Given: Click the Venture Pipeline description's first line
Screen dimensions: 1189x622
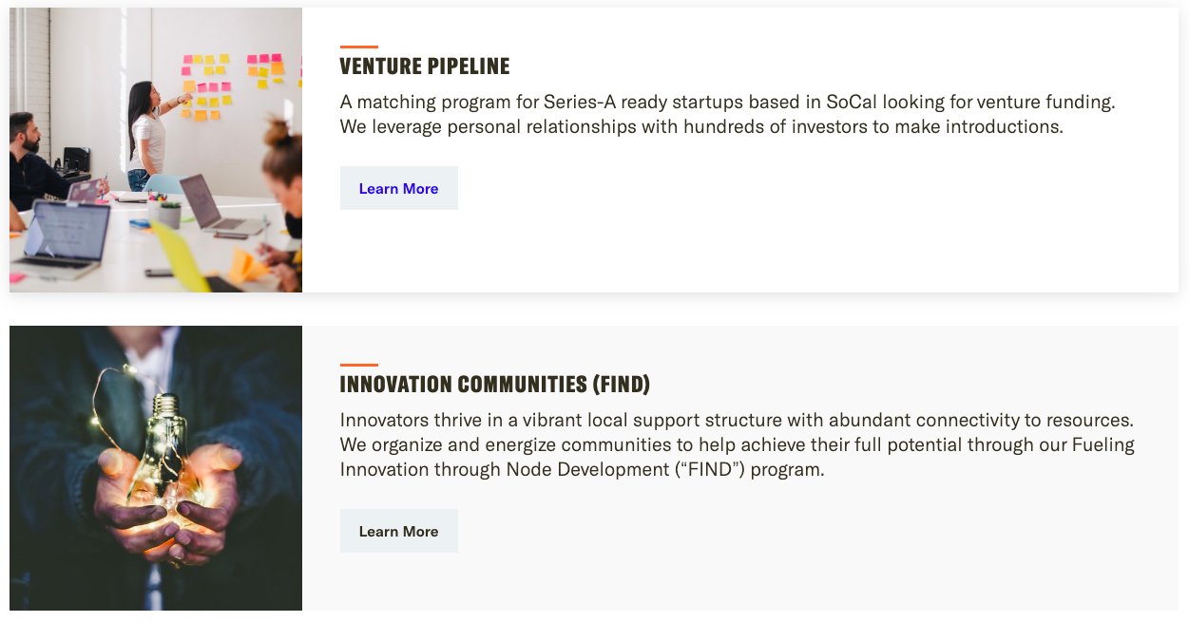Looking at the screenshot, I should [x=727, y=103].
